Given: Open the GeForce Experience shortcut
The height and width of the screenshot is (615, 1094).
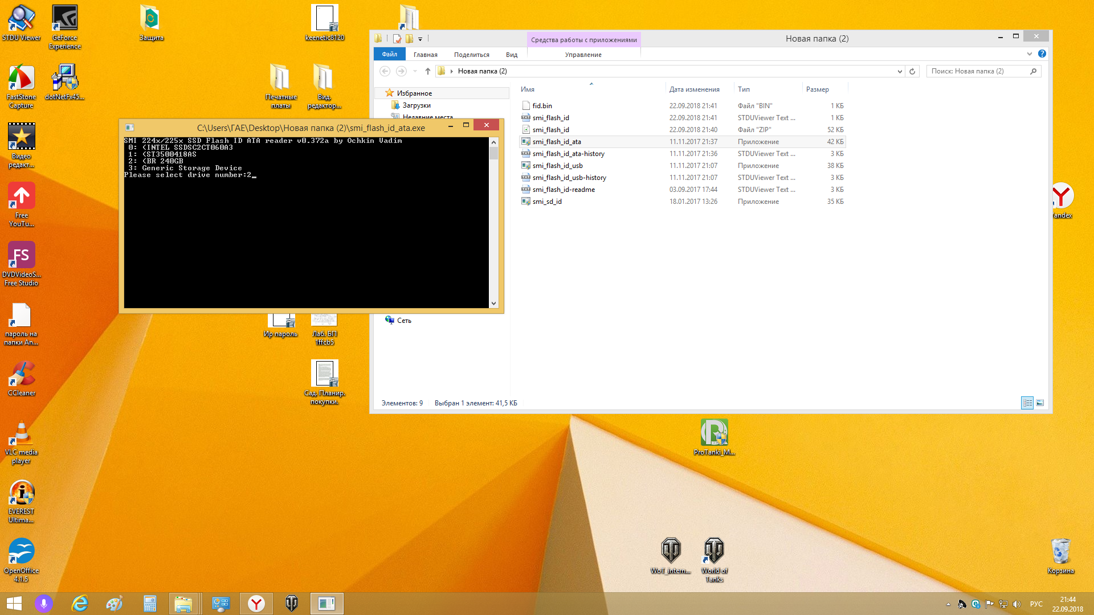Looking at the screenshot, I should coord(65,19).
